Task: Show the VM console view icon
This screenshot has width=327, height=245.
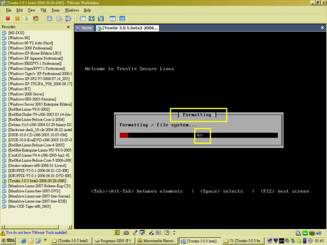Action: 122,18
